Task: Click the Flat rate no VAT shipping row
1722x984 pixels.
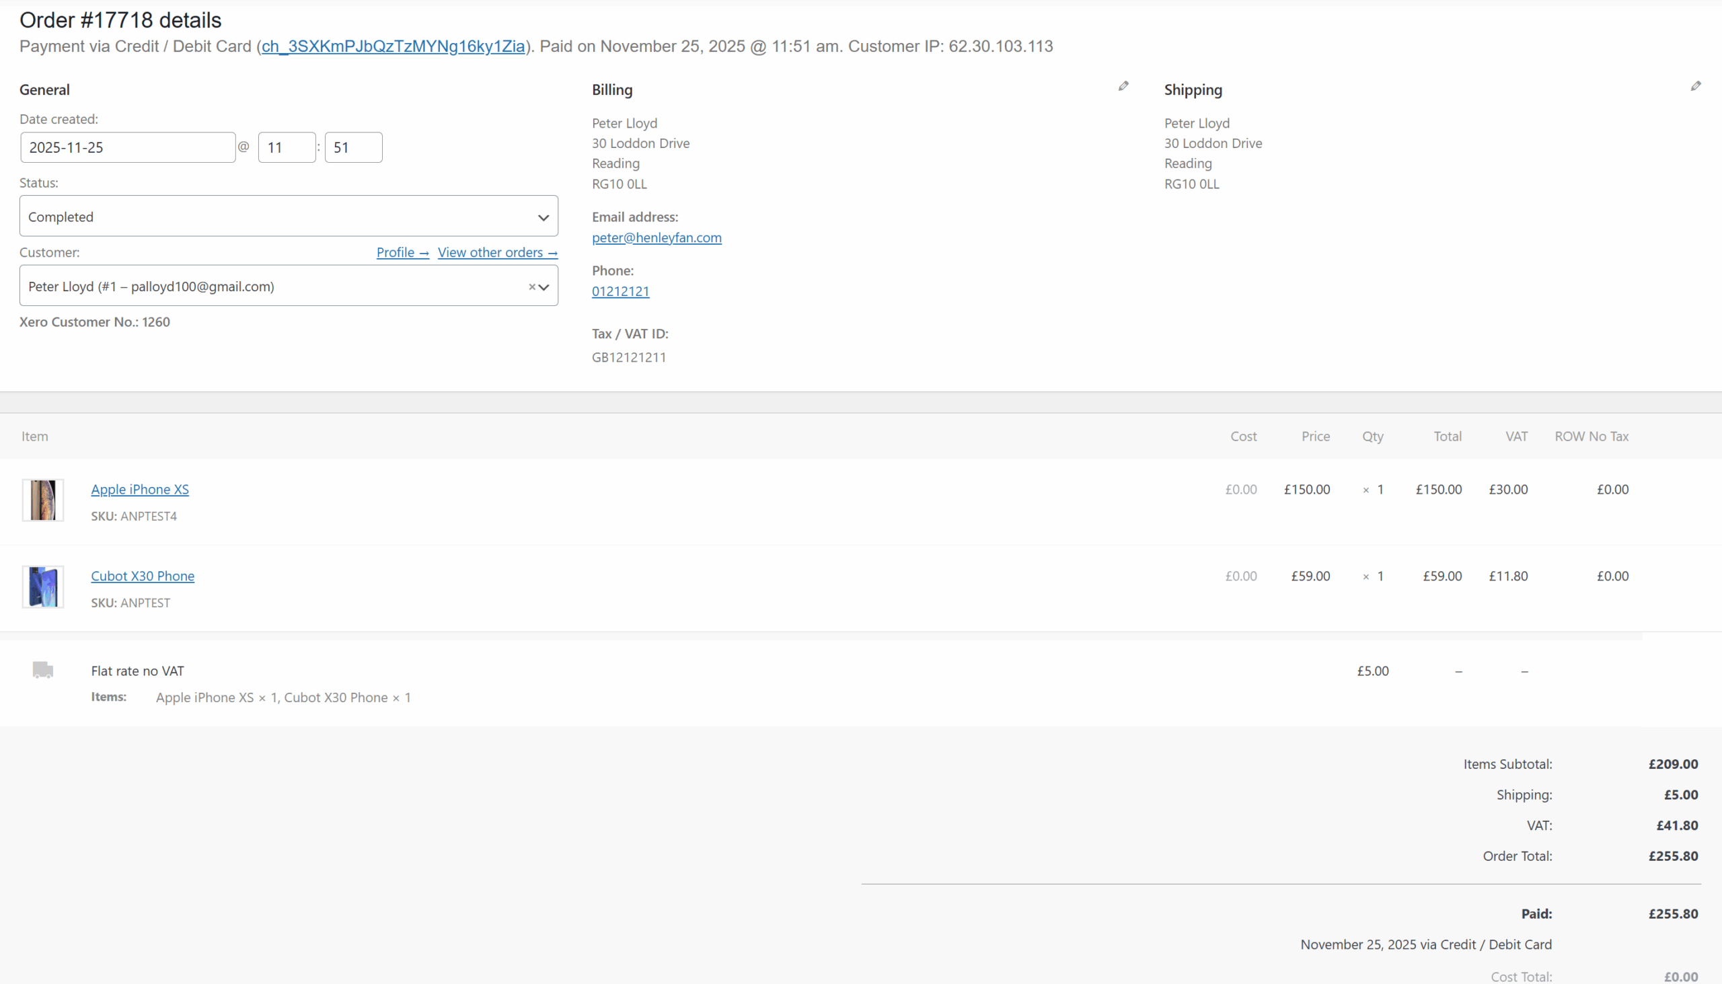Action: pyautogui.click(x=137, y=671)
